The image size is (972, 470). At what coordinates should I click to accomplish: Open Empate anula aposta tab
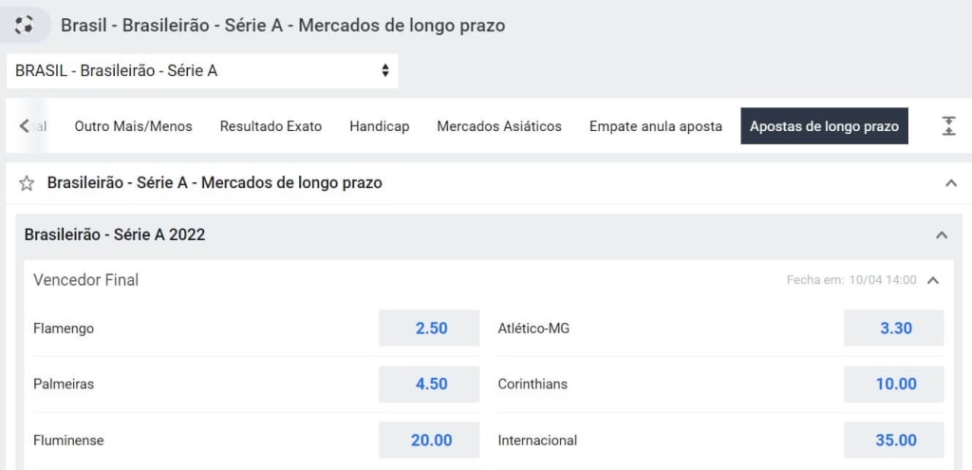(656, 126)
